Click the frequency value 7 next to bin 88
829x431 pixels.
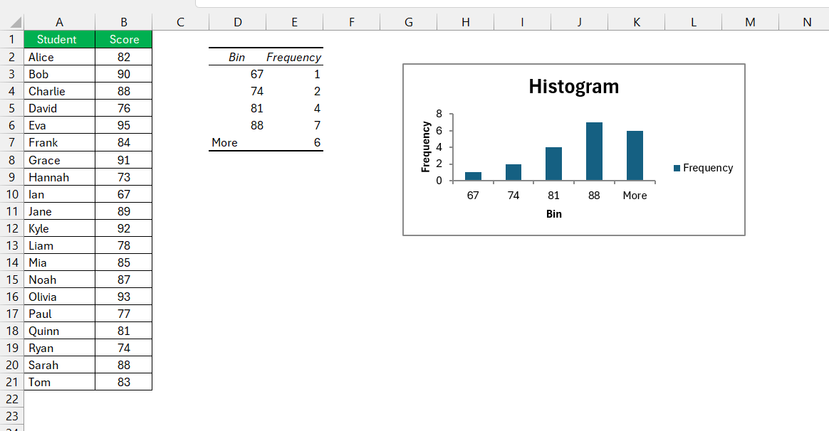[x=318, y=125]
